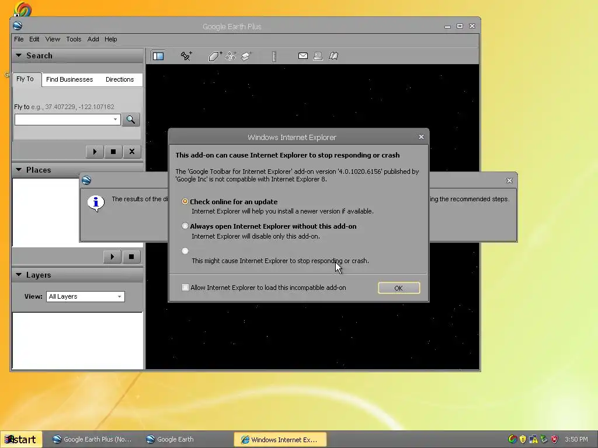Click the Email envelope icon
This screenshot has width=598, height=448.
click(303, 56)
